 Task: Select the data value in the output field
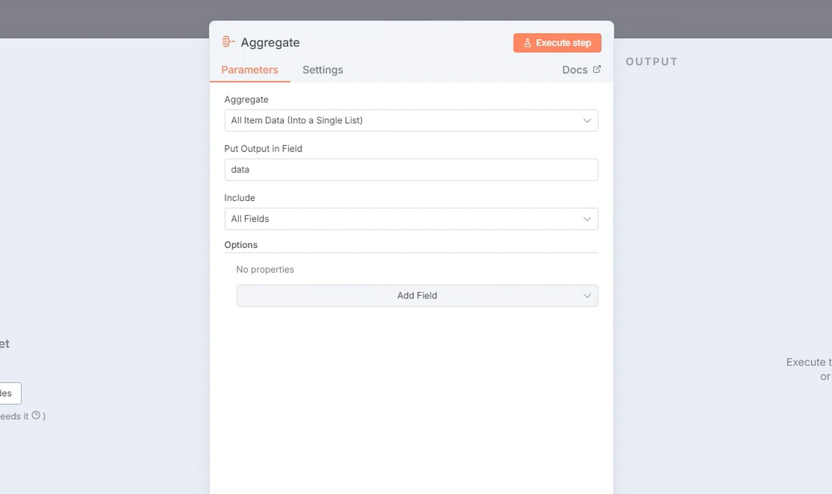(x=239, y=170)
